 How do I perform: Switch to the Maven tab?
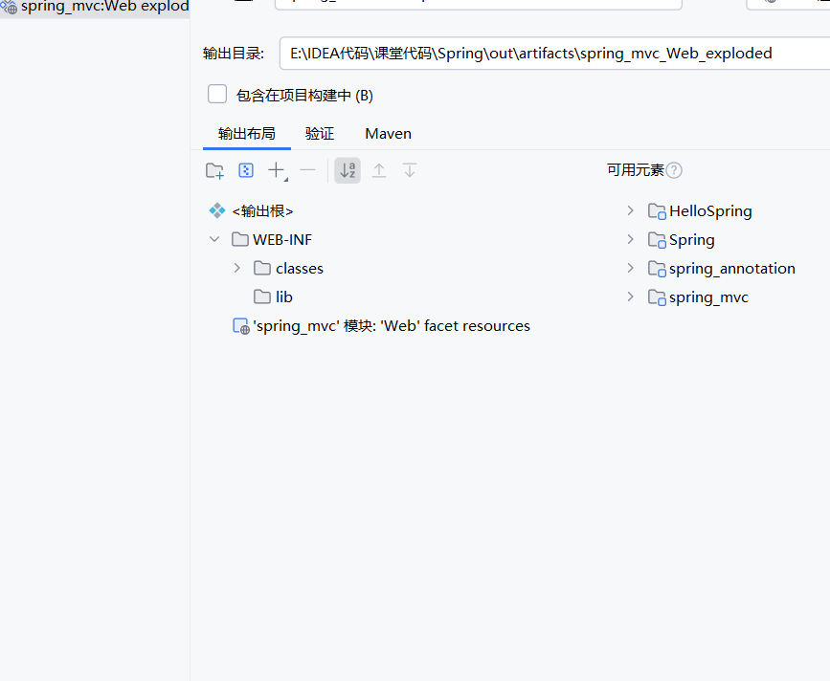pos(388,133)
